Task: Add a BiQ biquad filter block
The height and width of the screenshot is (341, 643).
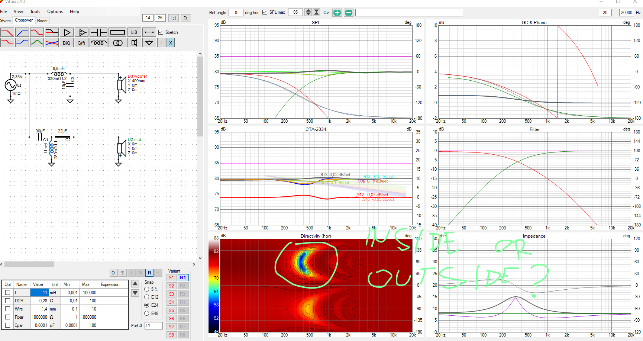Action: (67, 43)
